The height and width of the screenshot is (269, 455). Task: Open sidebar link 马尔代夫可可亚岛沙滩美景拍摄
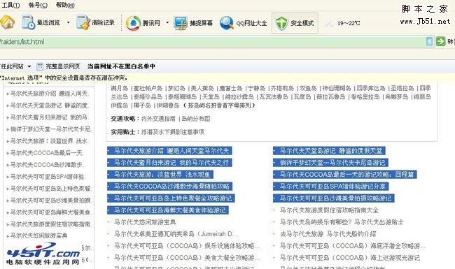click(51, 201)
